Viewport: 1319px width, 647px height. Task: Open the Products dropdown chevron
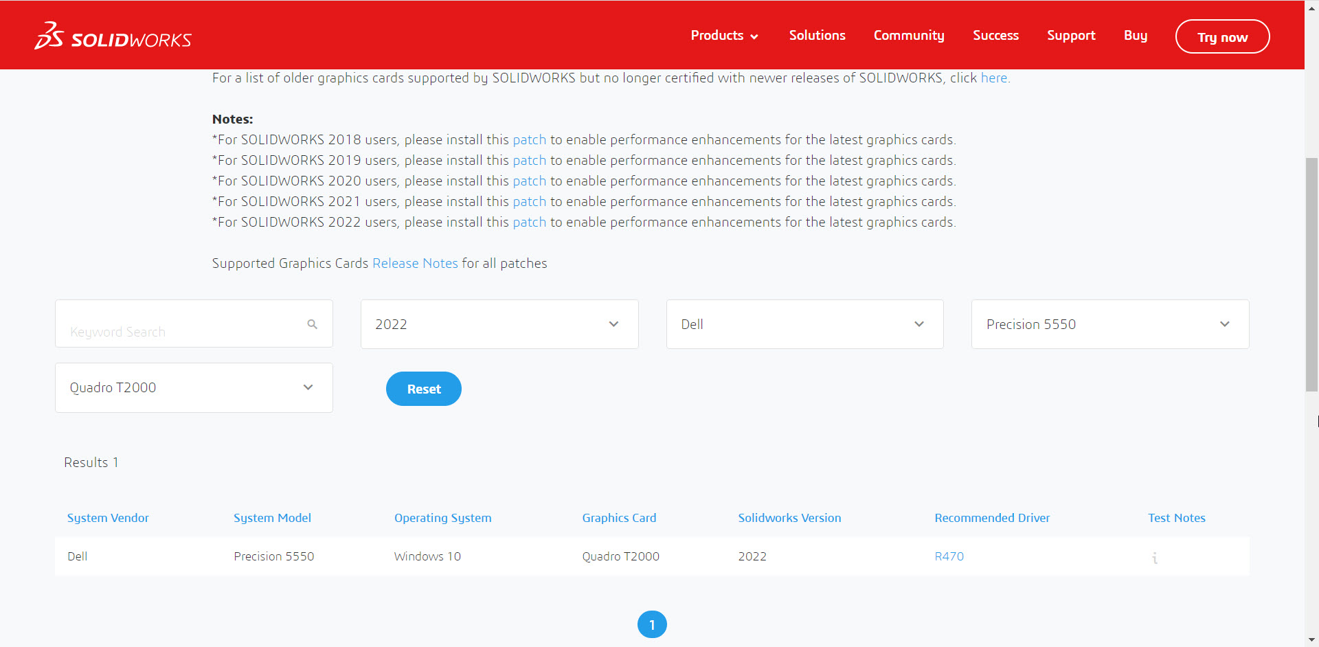(x=755, y=36)
